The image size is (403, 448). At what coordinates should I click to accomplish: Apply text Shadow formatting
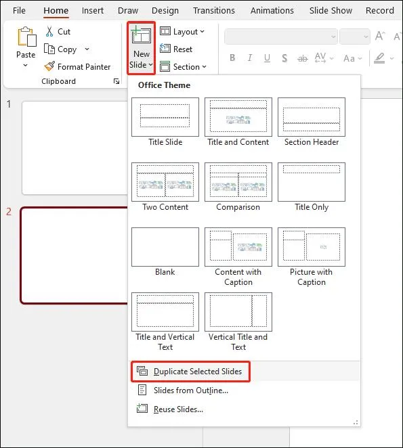point(284,58)
